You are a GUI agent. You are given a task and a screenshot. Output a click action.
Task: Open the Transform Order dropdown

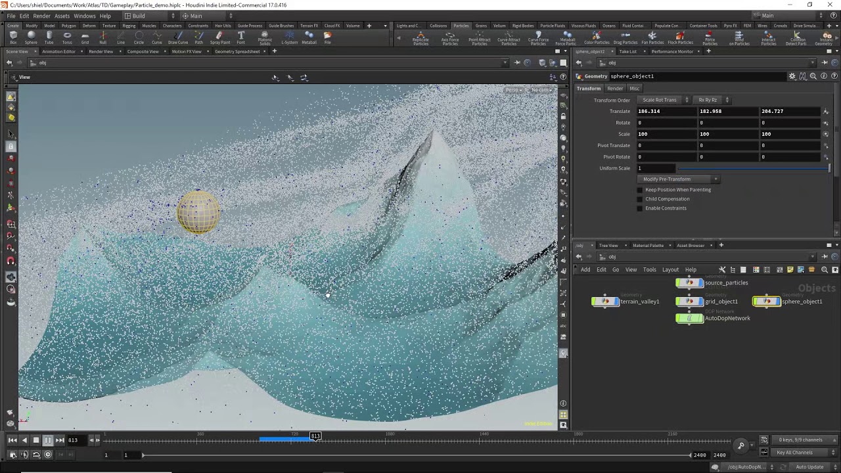[663, 100]
